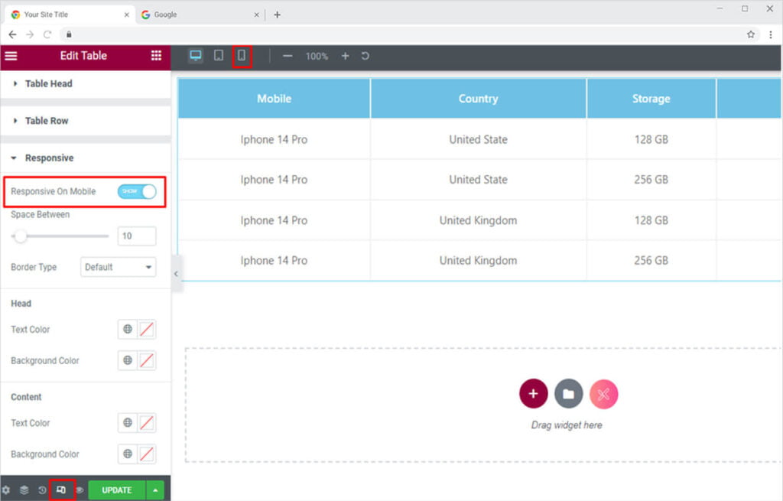The height and width of the screenshot is (501, 783).
Task: Click the preview changes eye icon
Action: point(79,490)
